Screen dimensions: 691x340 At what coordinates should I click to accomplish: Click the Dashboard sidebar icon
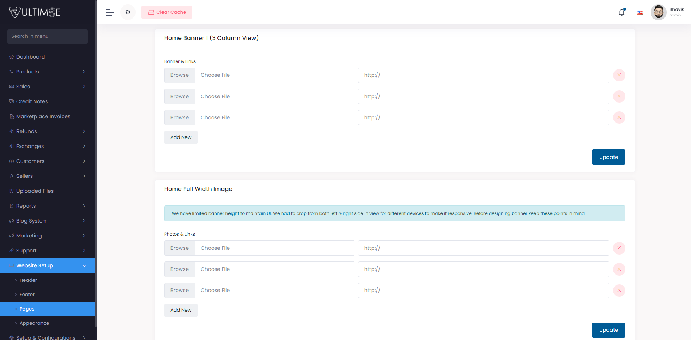click(x=12, y=57)
